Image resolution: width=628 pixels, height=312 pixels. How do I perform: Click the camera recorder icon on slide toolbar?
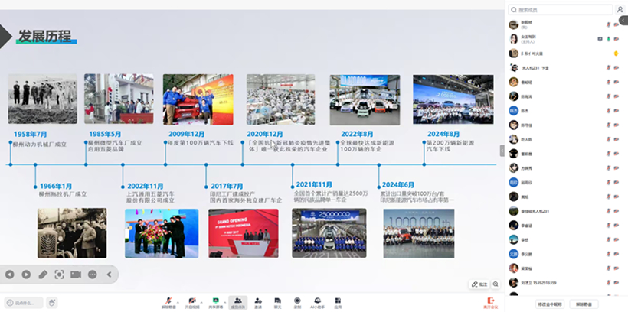click(76, 275)
